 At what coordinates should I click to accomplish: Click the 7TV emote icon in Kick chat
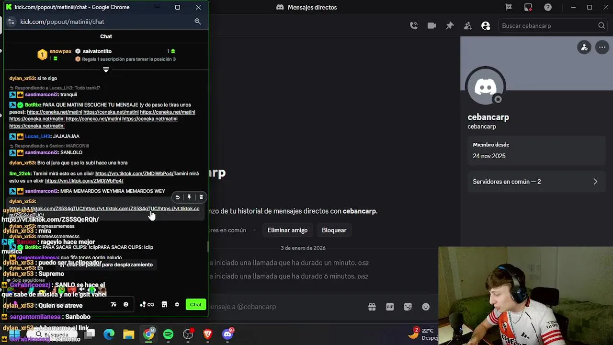pyautogui.click(x=114, y=305)
